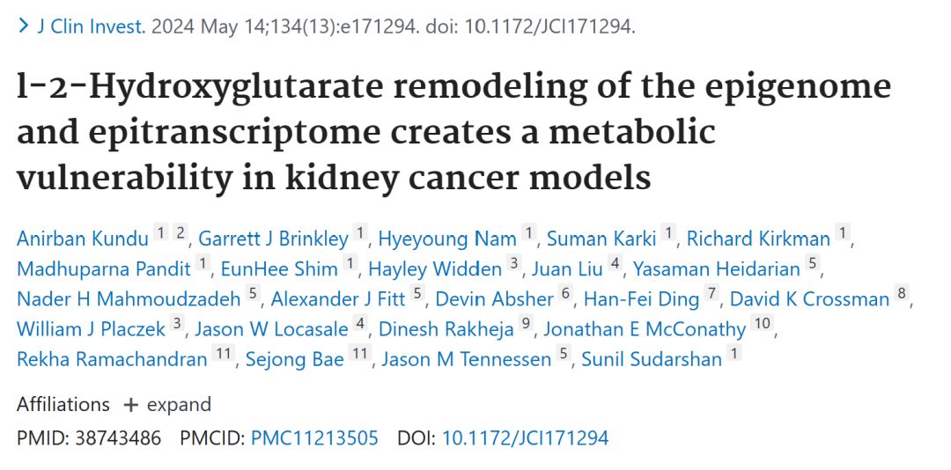Show affiliation 4 beside Juan Liu

coord(615,262)
